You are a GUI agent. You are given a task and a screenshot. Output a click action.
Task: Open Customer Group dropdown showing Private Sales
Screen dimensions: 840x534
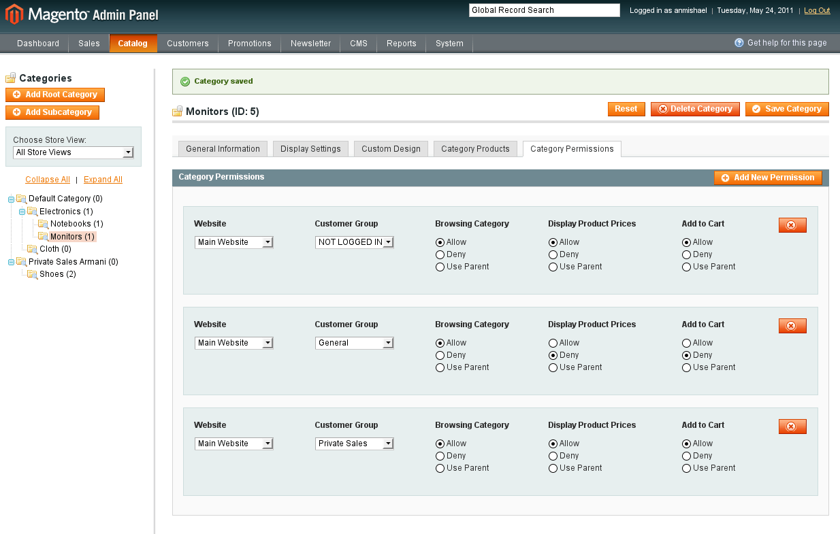[355, 444]
